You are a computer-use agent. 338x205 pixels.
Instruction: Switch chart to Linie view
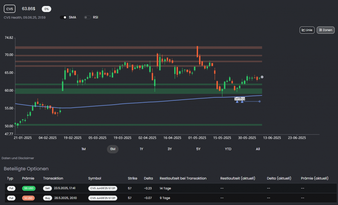[307, 30]
